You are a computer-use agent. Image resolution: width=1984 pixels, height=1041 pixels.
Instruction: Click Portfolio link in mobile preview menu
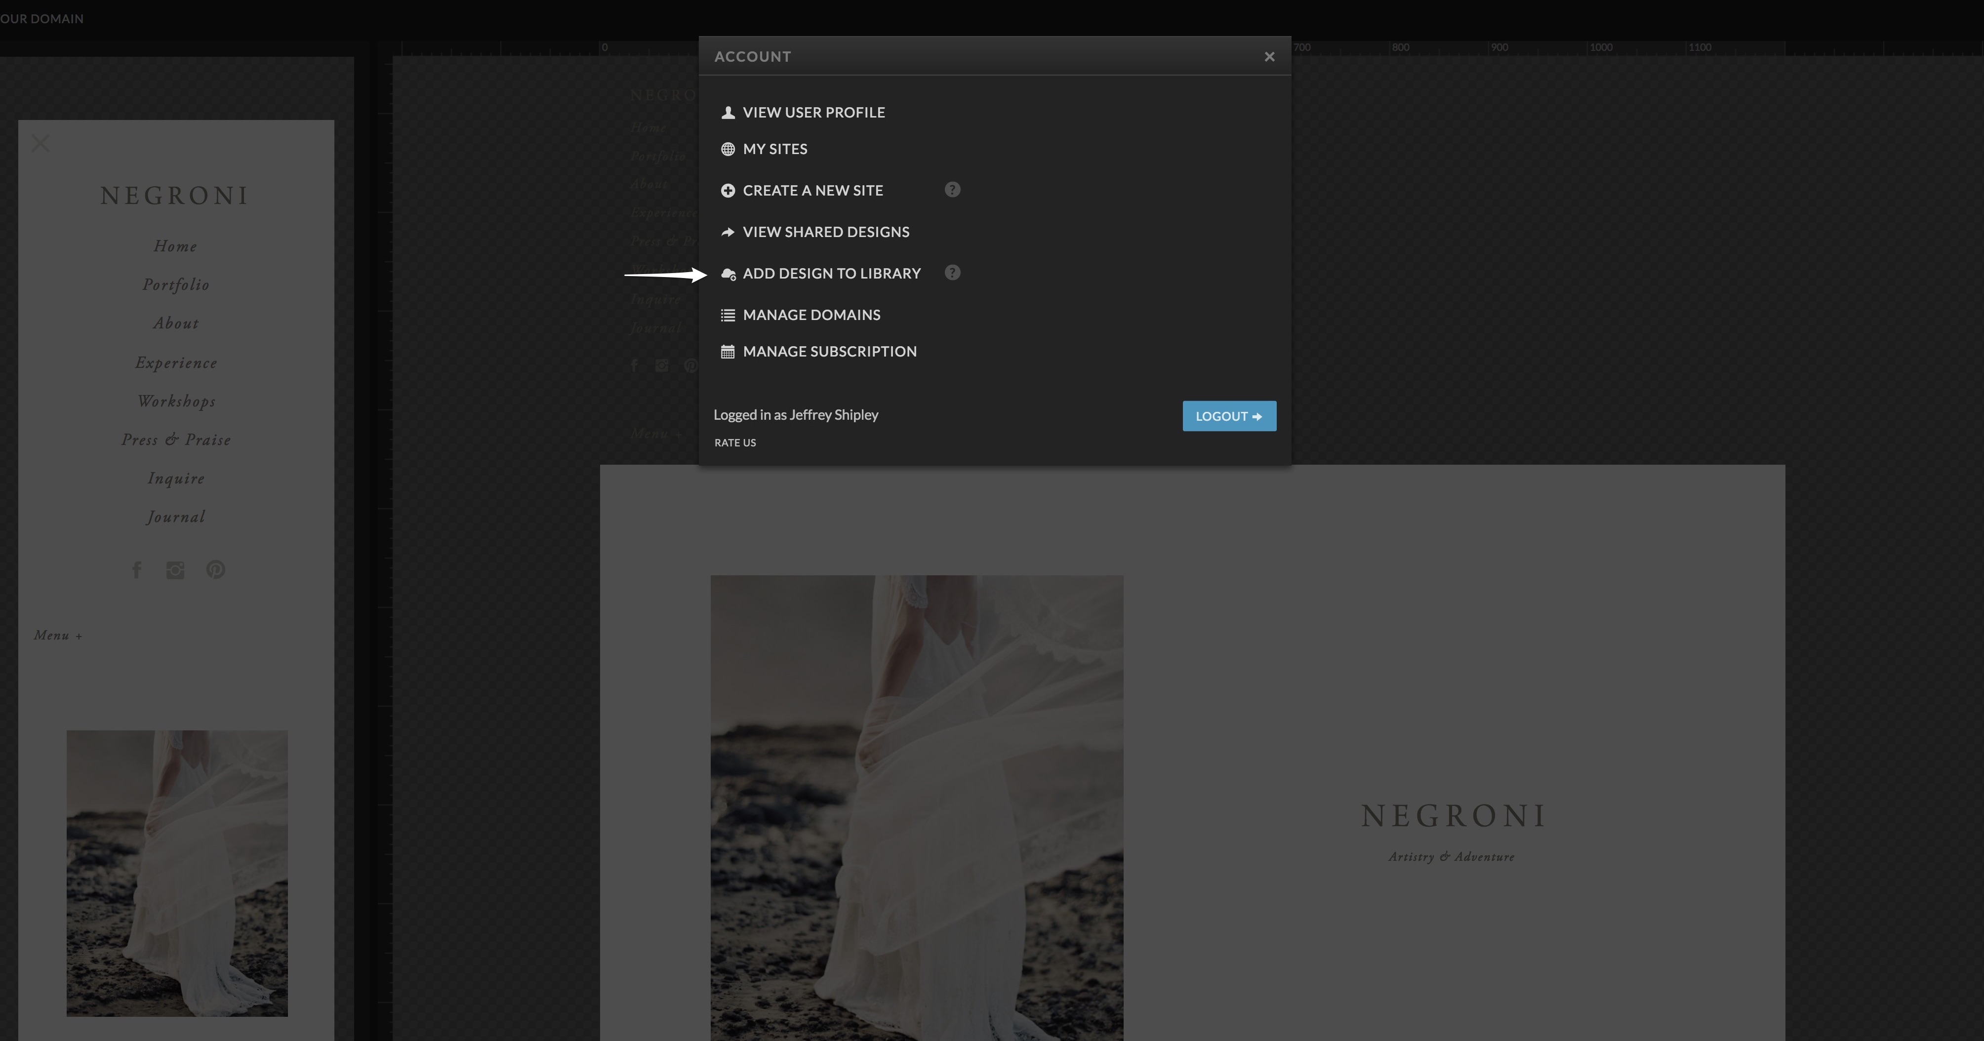pyautogui.click(x=176, y=285)
